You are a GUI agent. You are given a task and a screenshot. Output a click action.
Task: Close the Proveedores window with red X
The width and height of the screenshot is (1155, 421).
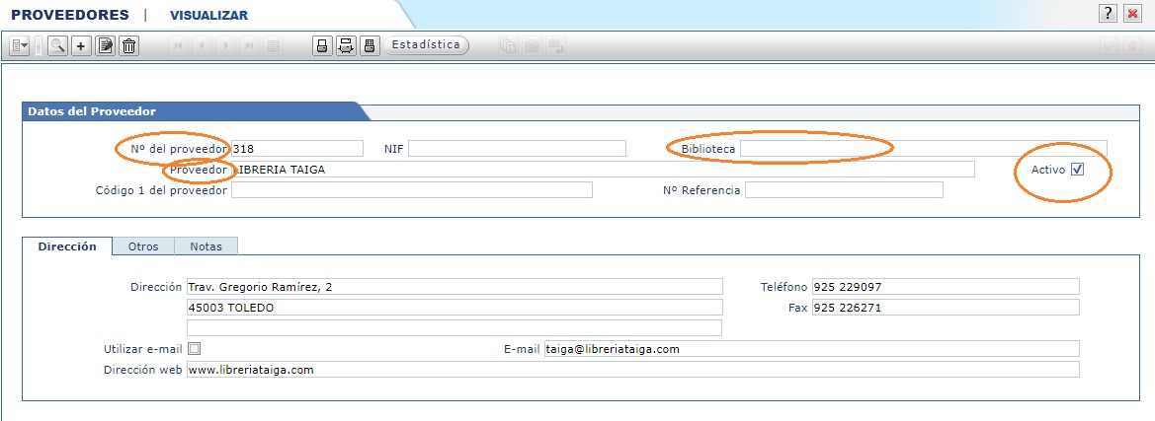click(x=1132, y=14)
